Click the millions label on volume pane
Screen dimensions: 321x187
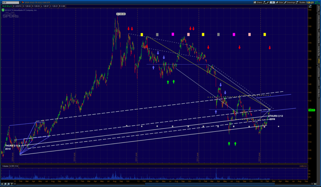tap(303, 166)
